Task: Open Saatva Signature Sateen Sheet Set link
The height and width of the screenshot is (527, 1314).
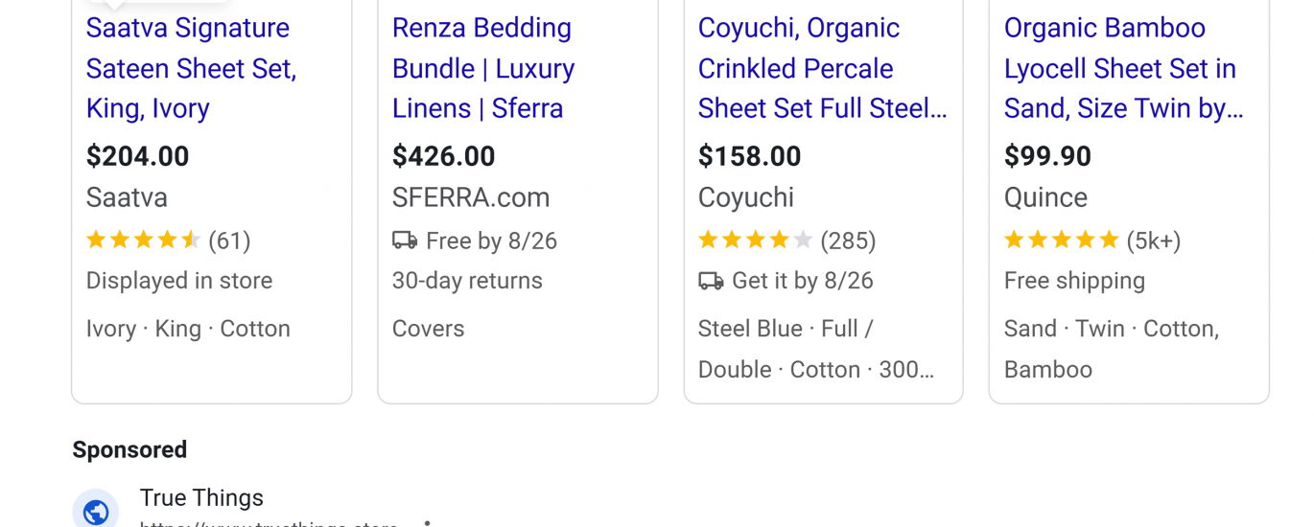Action: [x=191, y=68]
